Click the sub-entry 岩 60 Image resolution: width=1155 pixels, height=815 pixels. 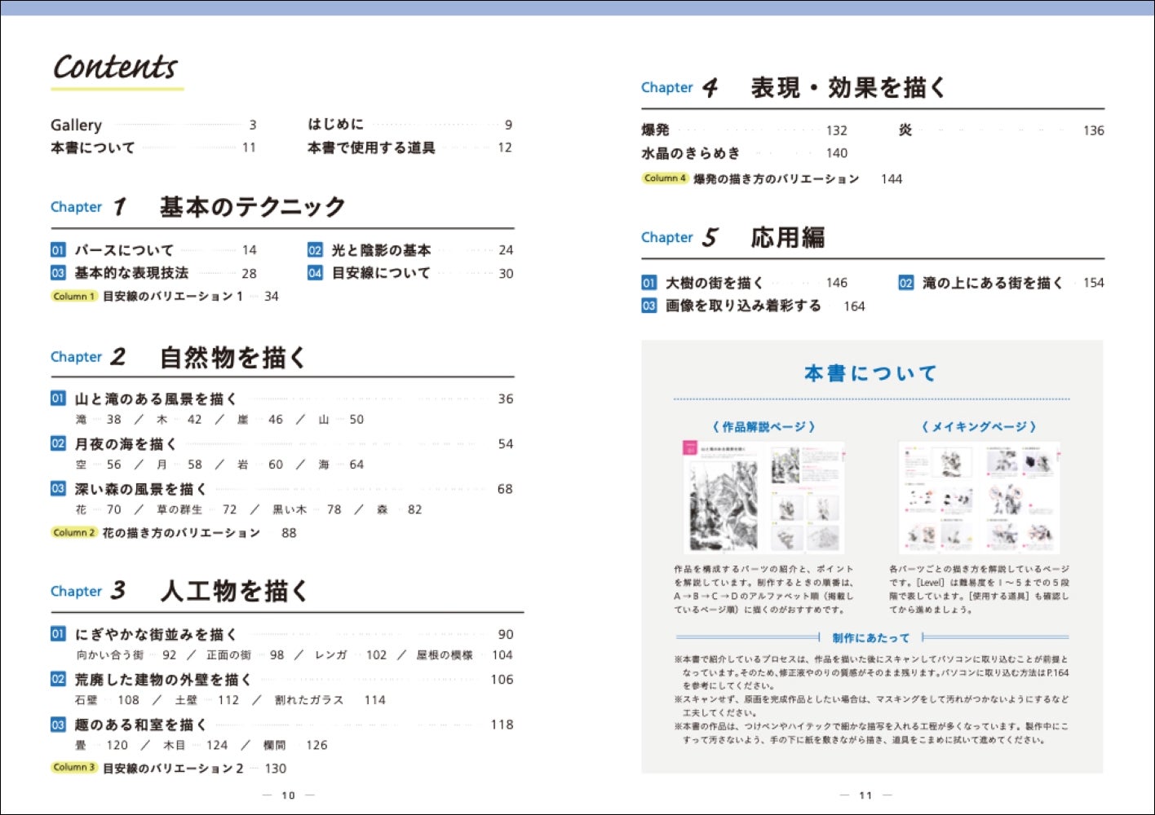point(260,465)
